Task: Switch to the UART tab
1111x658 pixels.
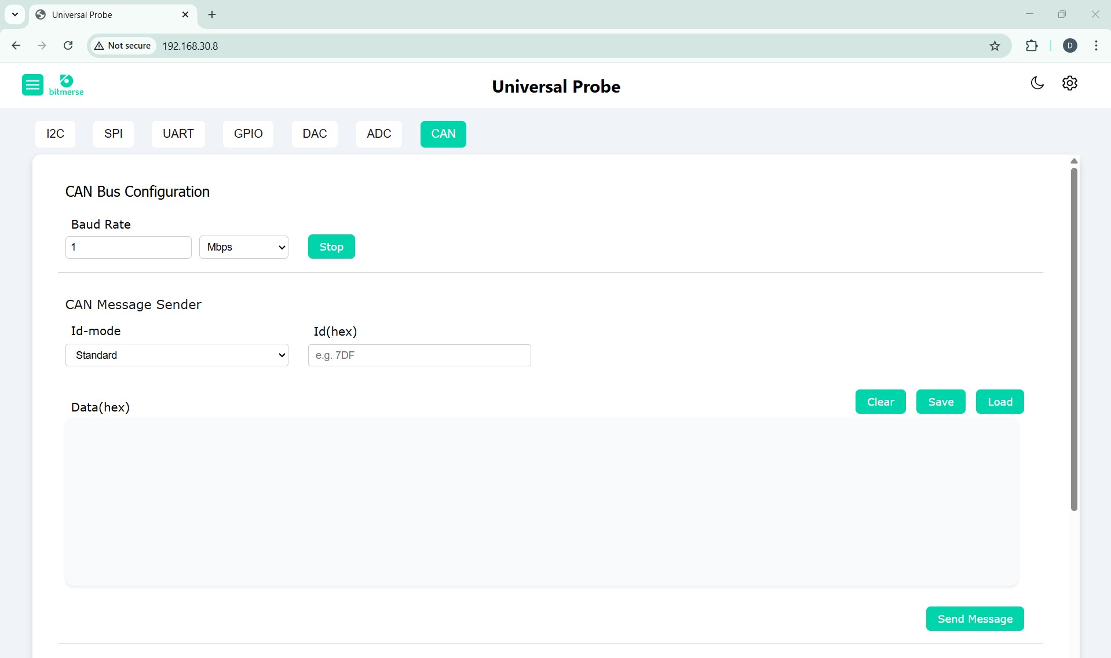Action: point(178,134)
